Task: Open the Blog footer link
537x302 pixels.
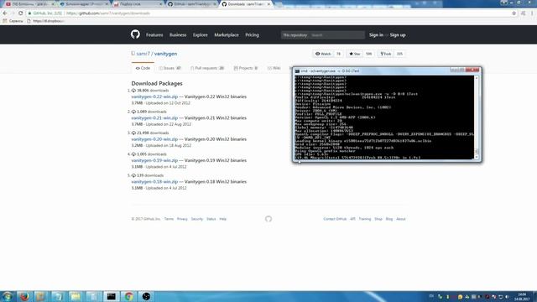Action: coord(389,219)
